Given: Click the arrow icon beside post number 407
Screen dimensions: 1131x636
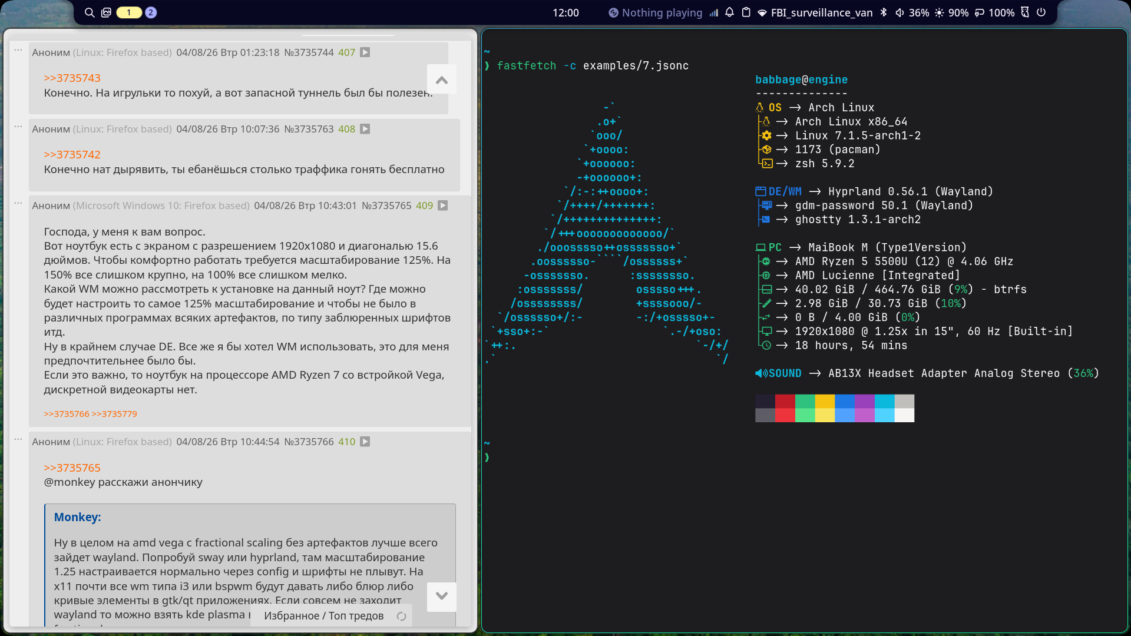Looking at the screenshot, I should click(365, 52).
